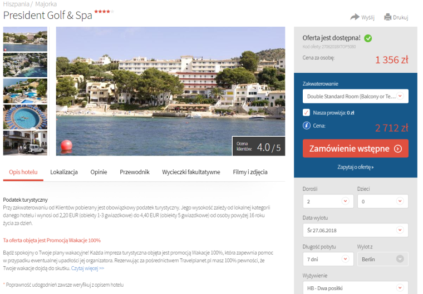Open the Opinie tab
Image resolution: width=423 pixels, height=294 pixels.
pos(99,172)
